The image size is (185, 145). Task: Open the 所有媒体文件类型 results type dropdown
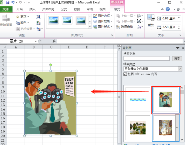coord(180,69)
